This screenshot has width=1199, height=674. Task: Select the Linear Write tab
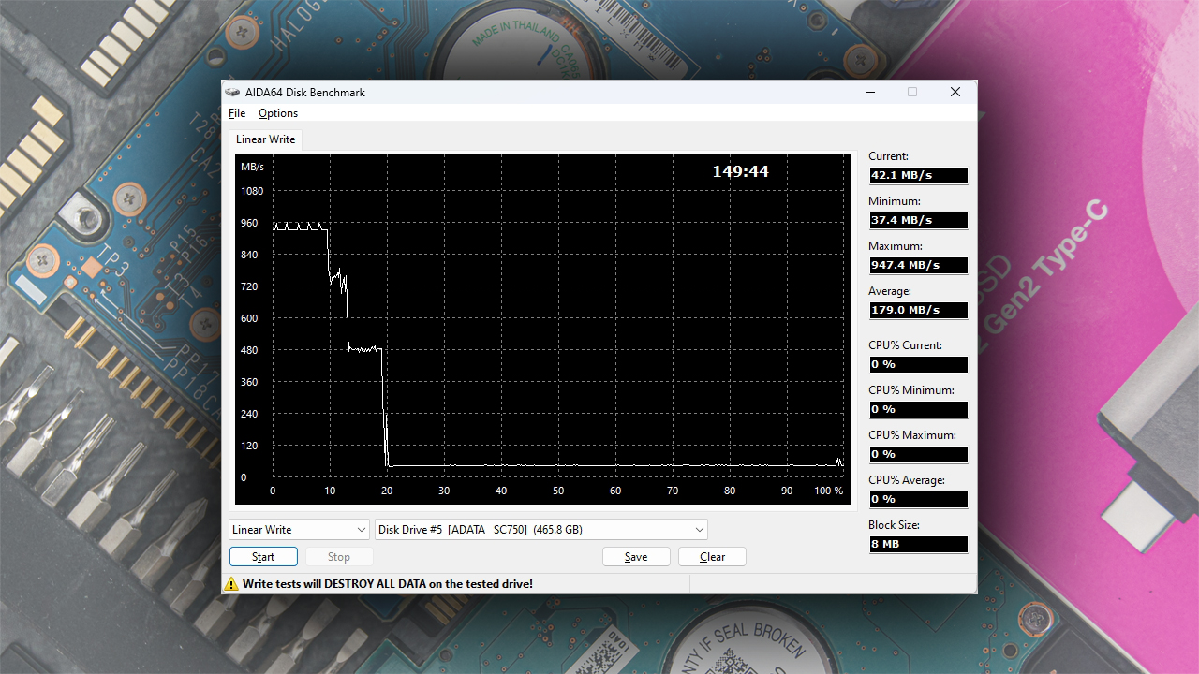265,139
